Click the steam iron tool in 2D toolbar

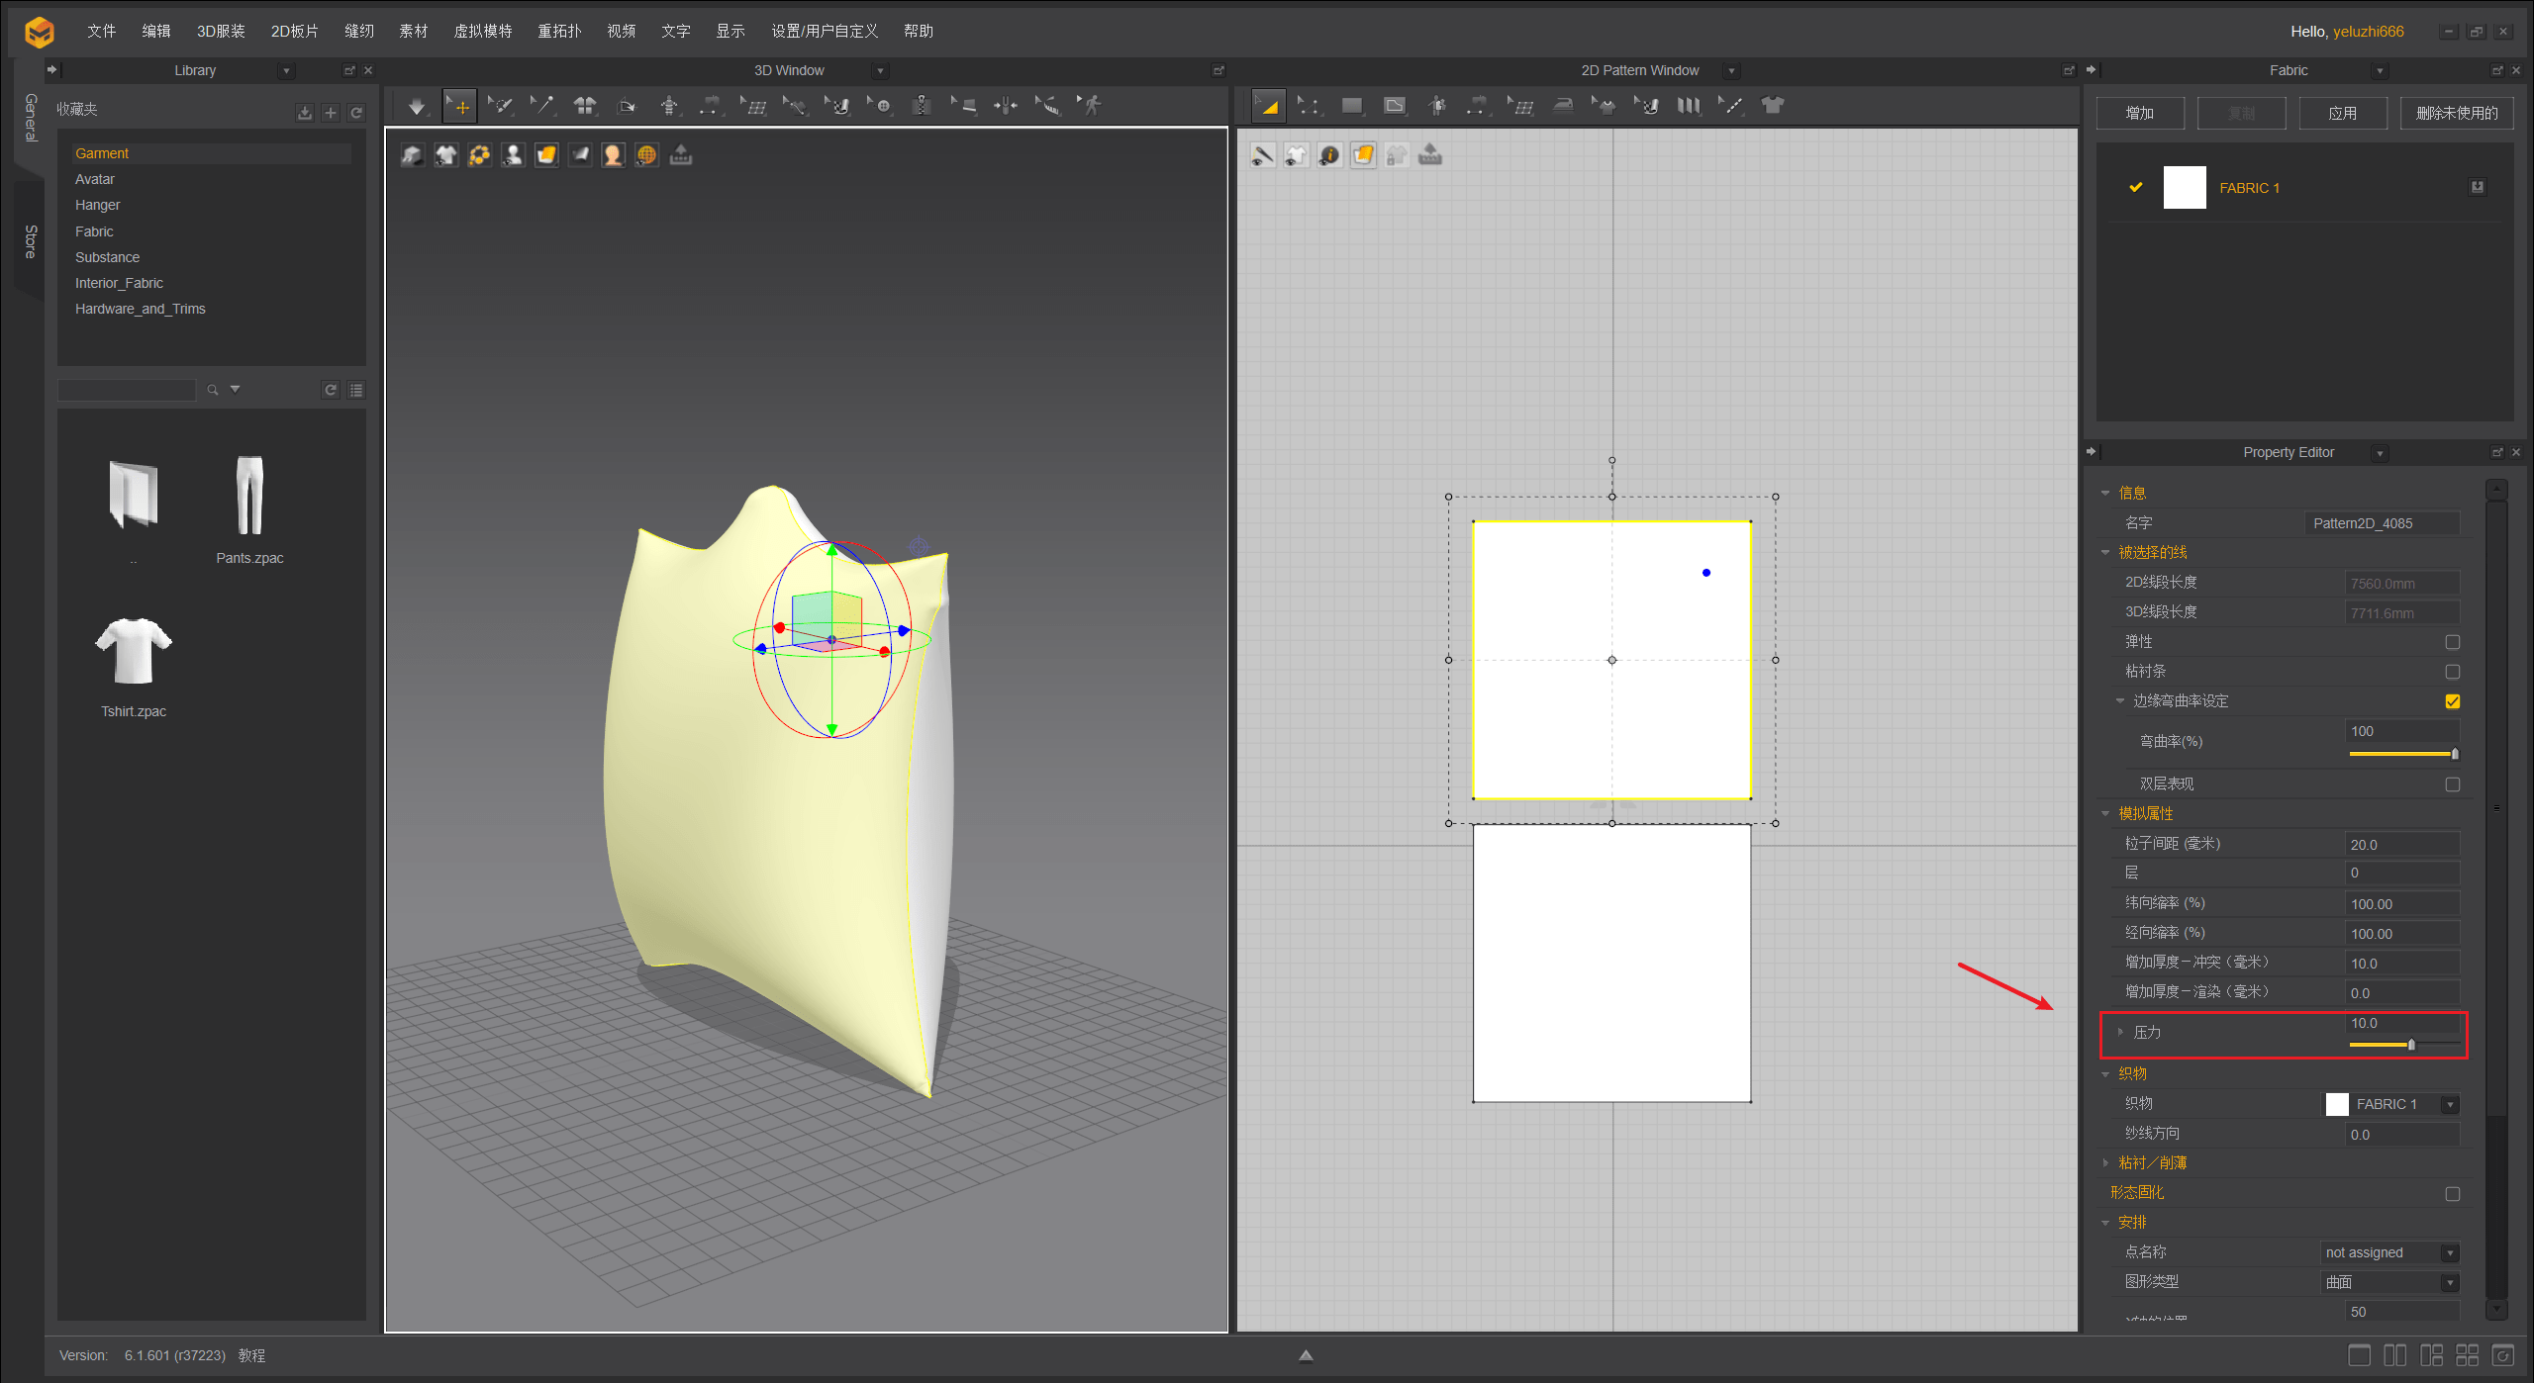coord(1563,106)
